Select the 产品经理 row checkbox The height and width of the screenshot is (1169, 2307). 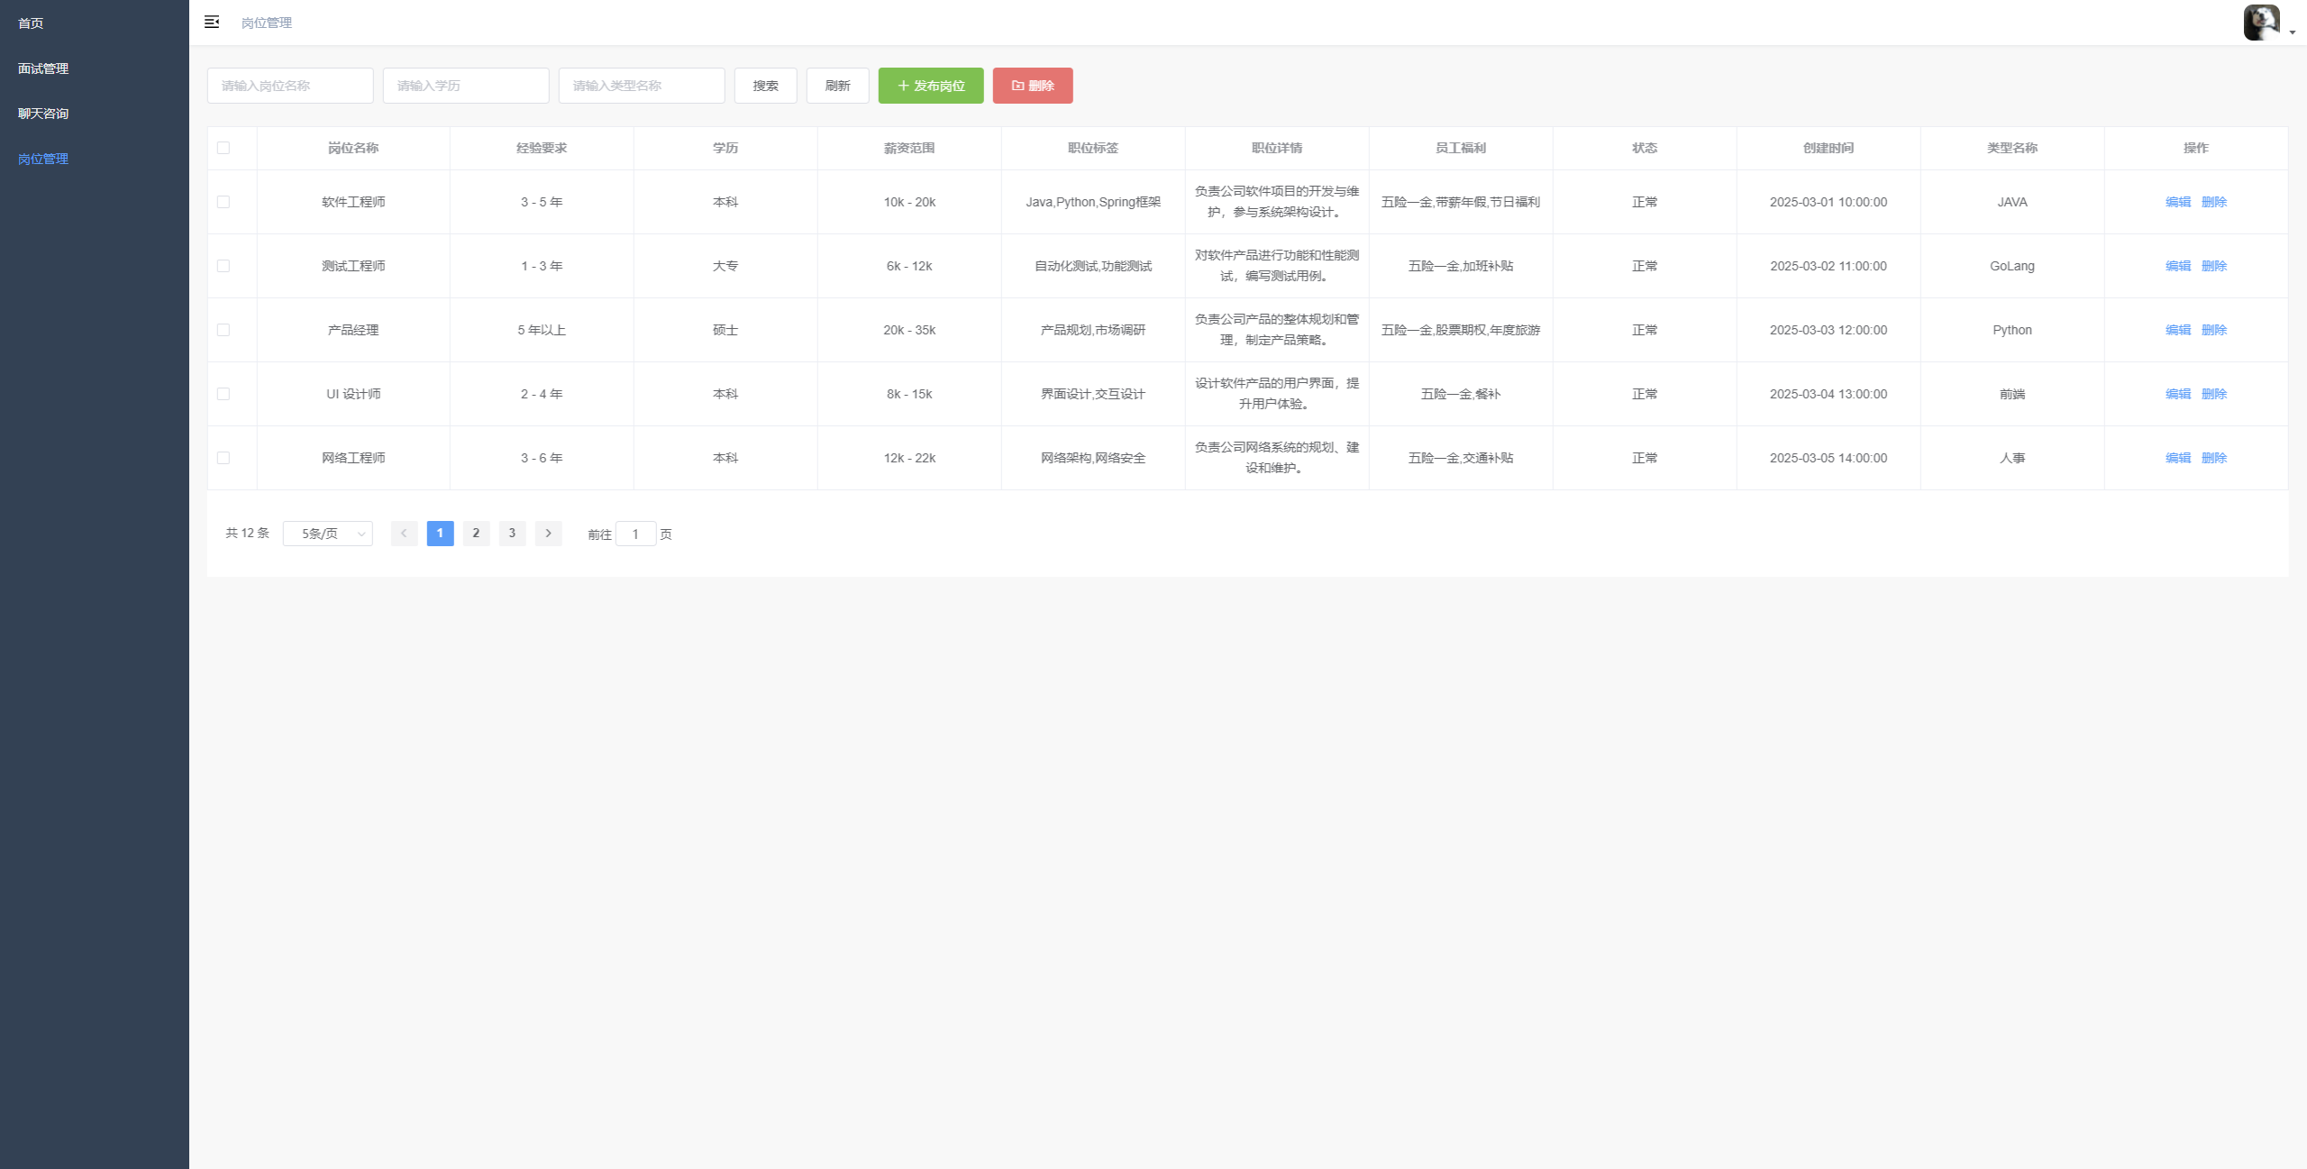pyautogui.click(x=223, y=330)
